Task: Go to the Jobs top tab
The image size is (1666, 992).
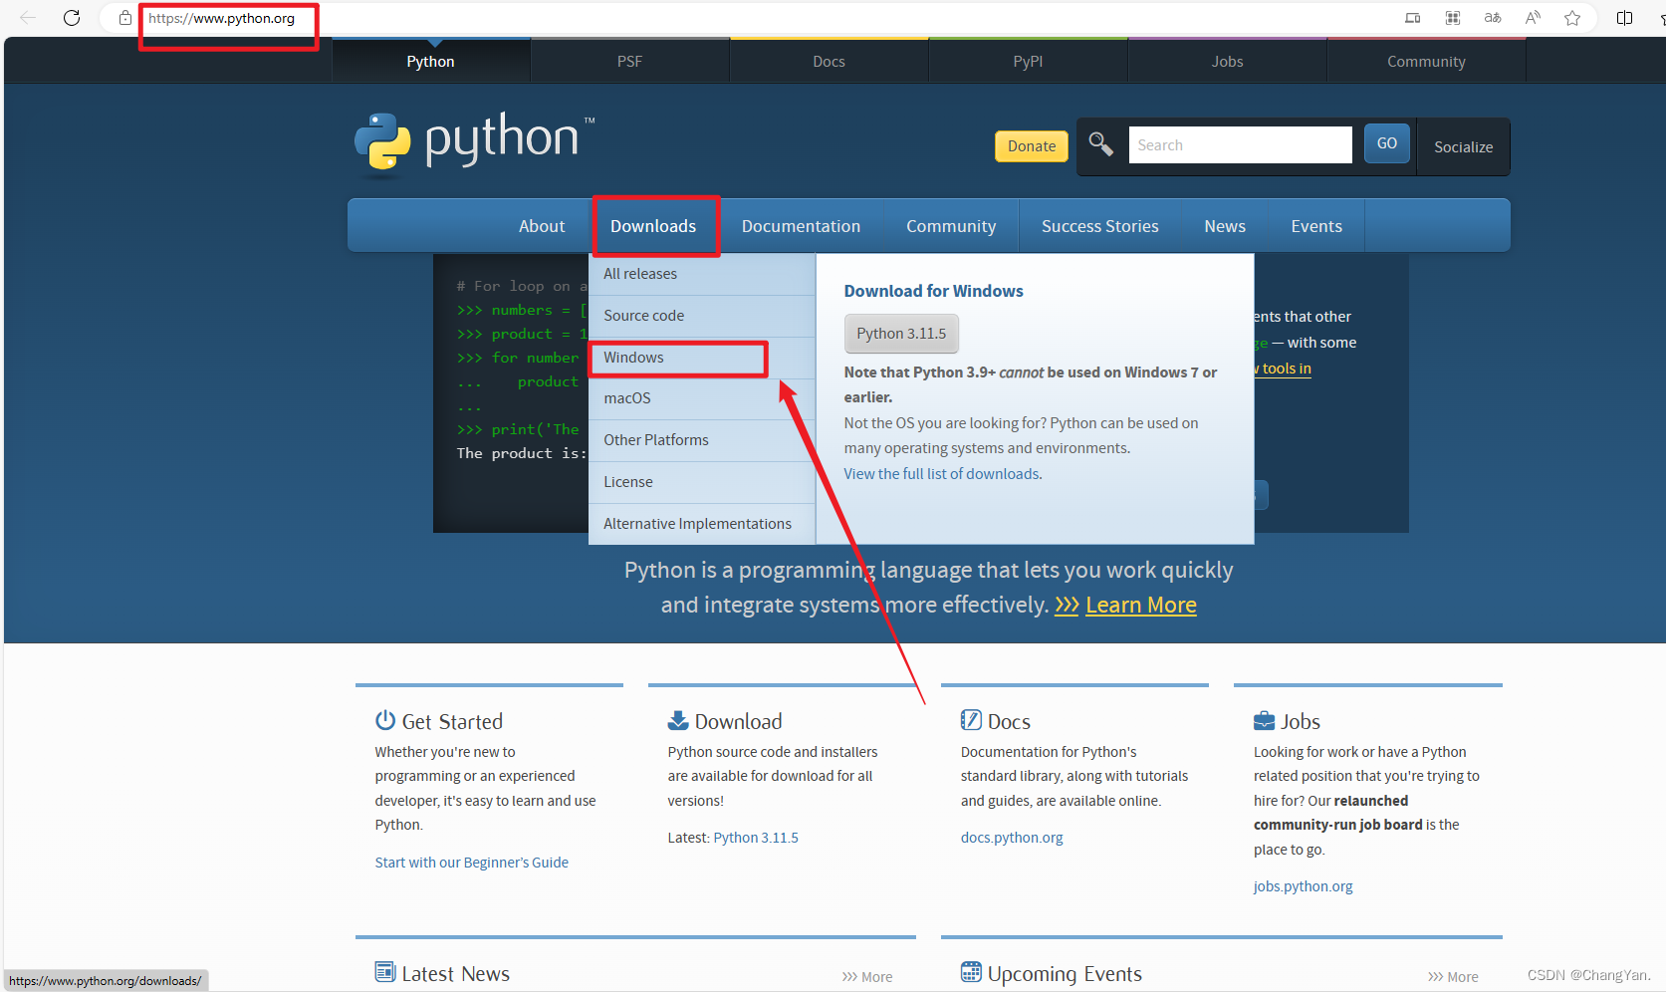Action: point(1227,61)
